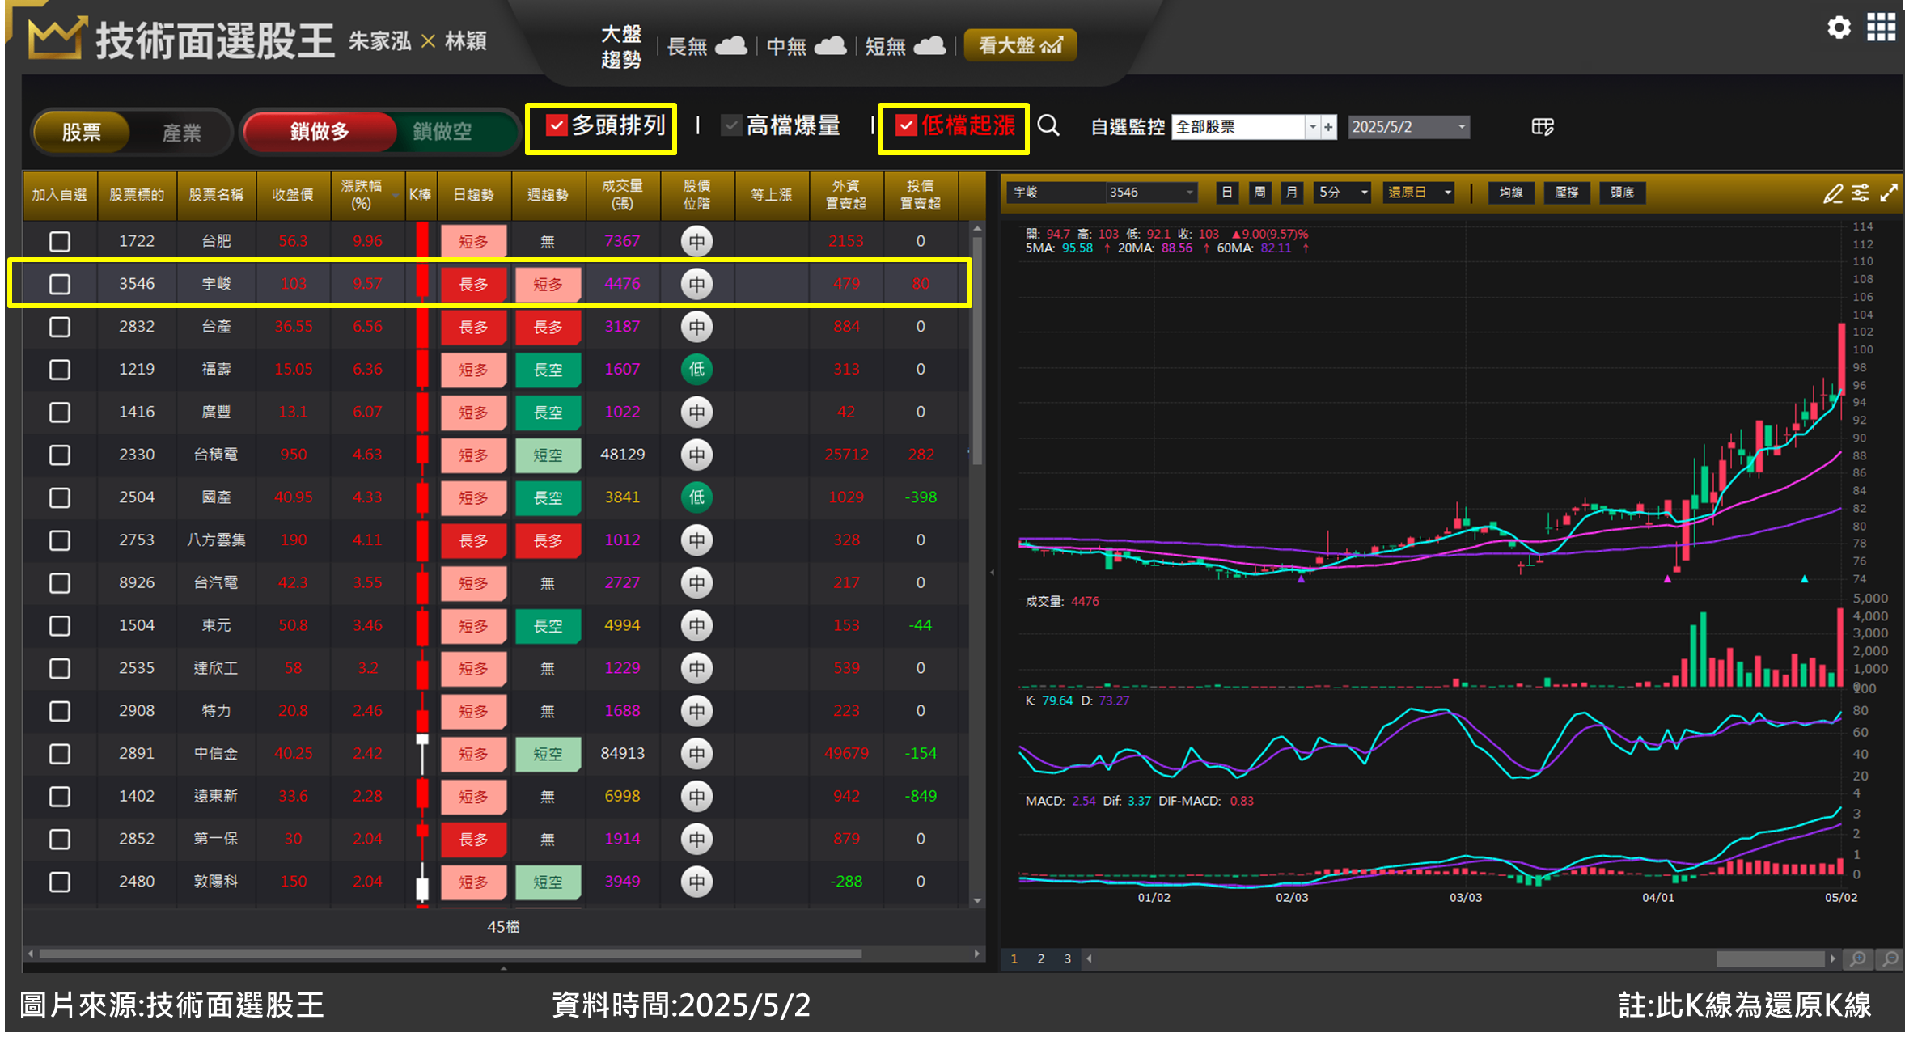The height and width of the screenshot is (1041, 1905).
Task: Switch to the 產業 tab
Action: point(181,132)
